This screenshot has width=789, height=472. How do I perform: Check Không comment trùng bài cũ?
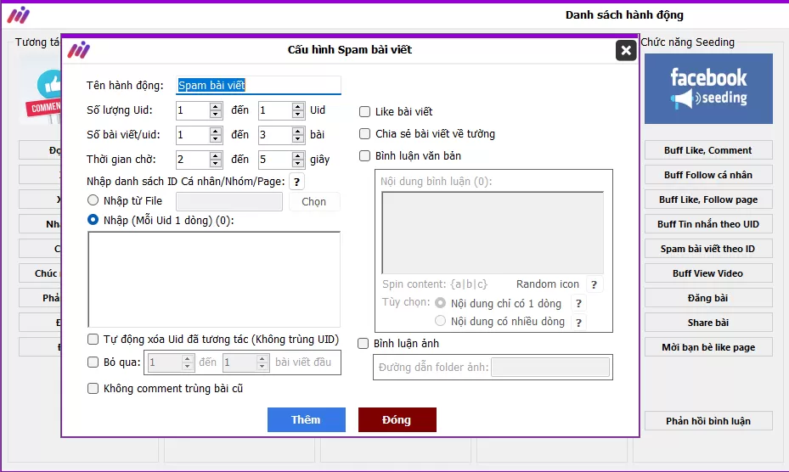tap(93, 389)
